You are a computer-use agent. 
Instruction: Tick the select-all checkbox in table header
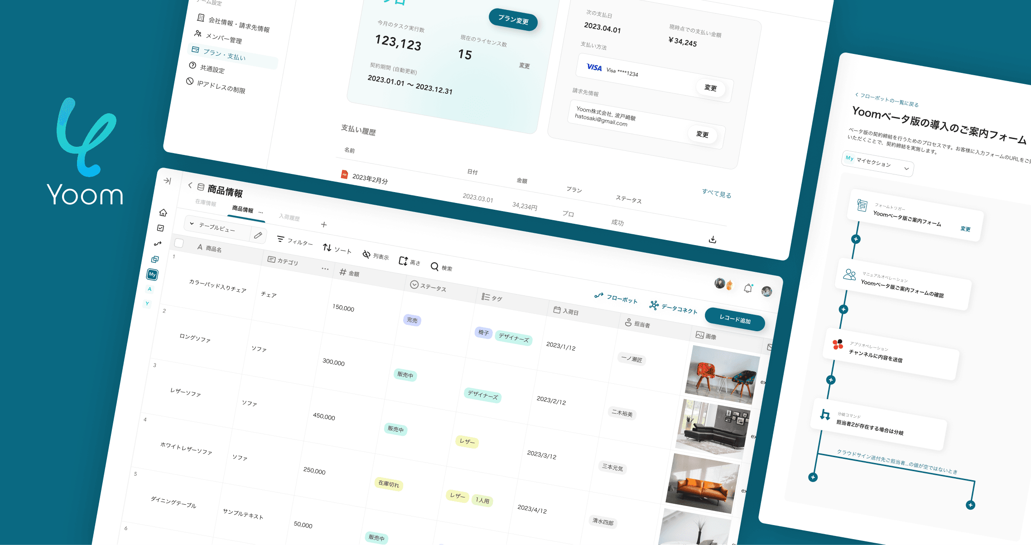pyautogui.click(x=179, y=243)
